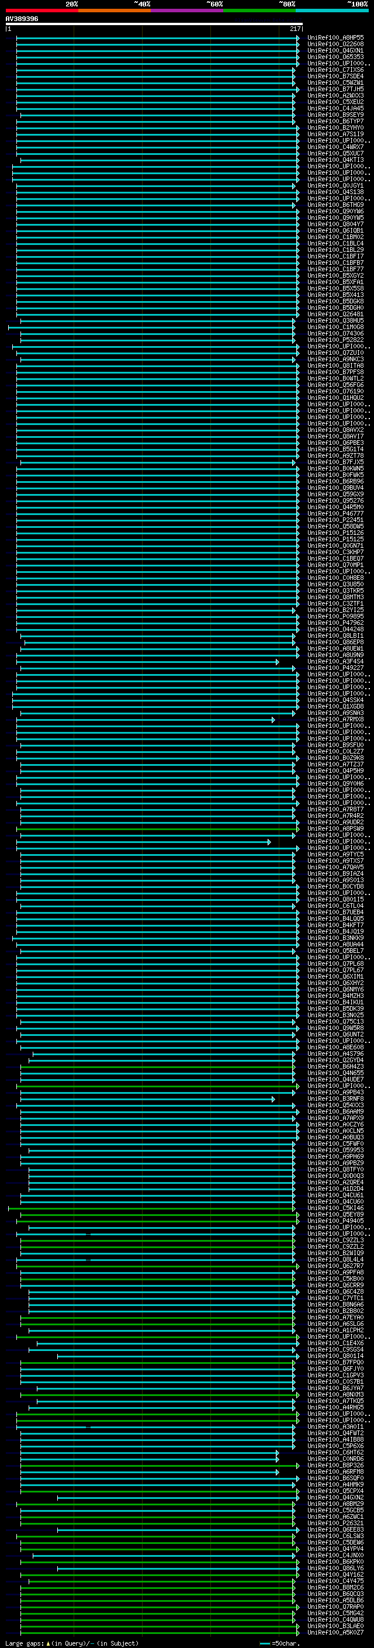Select hit label UniRef100_B2YHY0
This screenshot has height=1648, width=374.
coord(335,128)
